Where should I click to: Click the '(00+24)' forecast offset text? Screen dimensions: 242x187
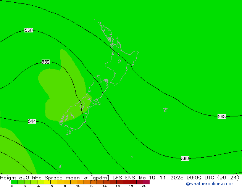228,178
